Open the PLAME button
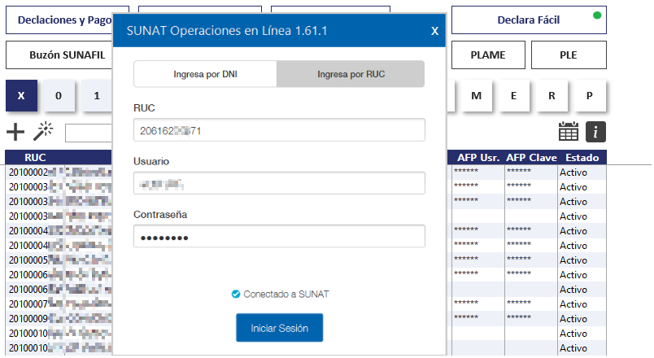Screen dimensions: 654x358 pyautogui.click(x=488, y=55)
